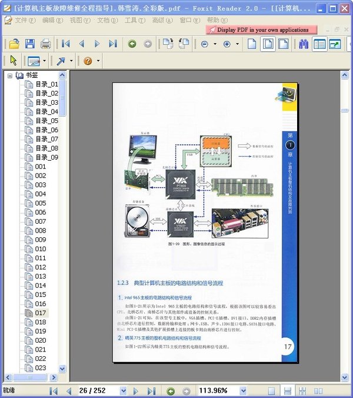
Task: Open search with the binoculars icon
Action: pyautogui.click(x=304, y=44)
